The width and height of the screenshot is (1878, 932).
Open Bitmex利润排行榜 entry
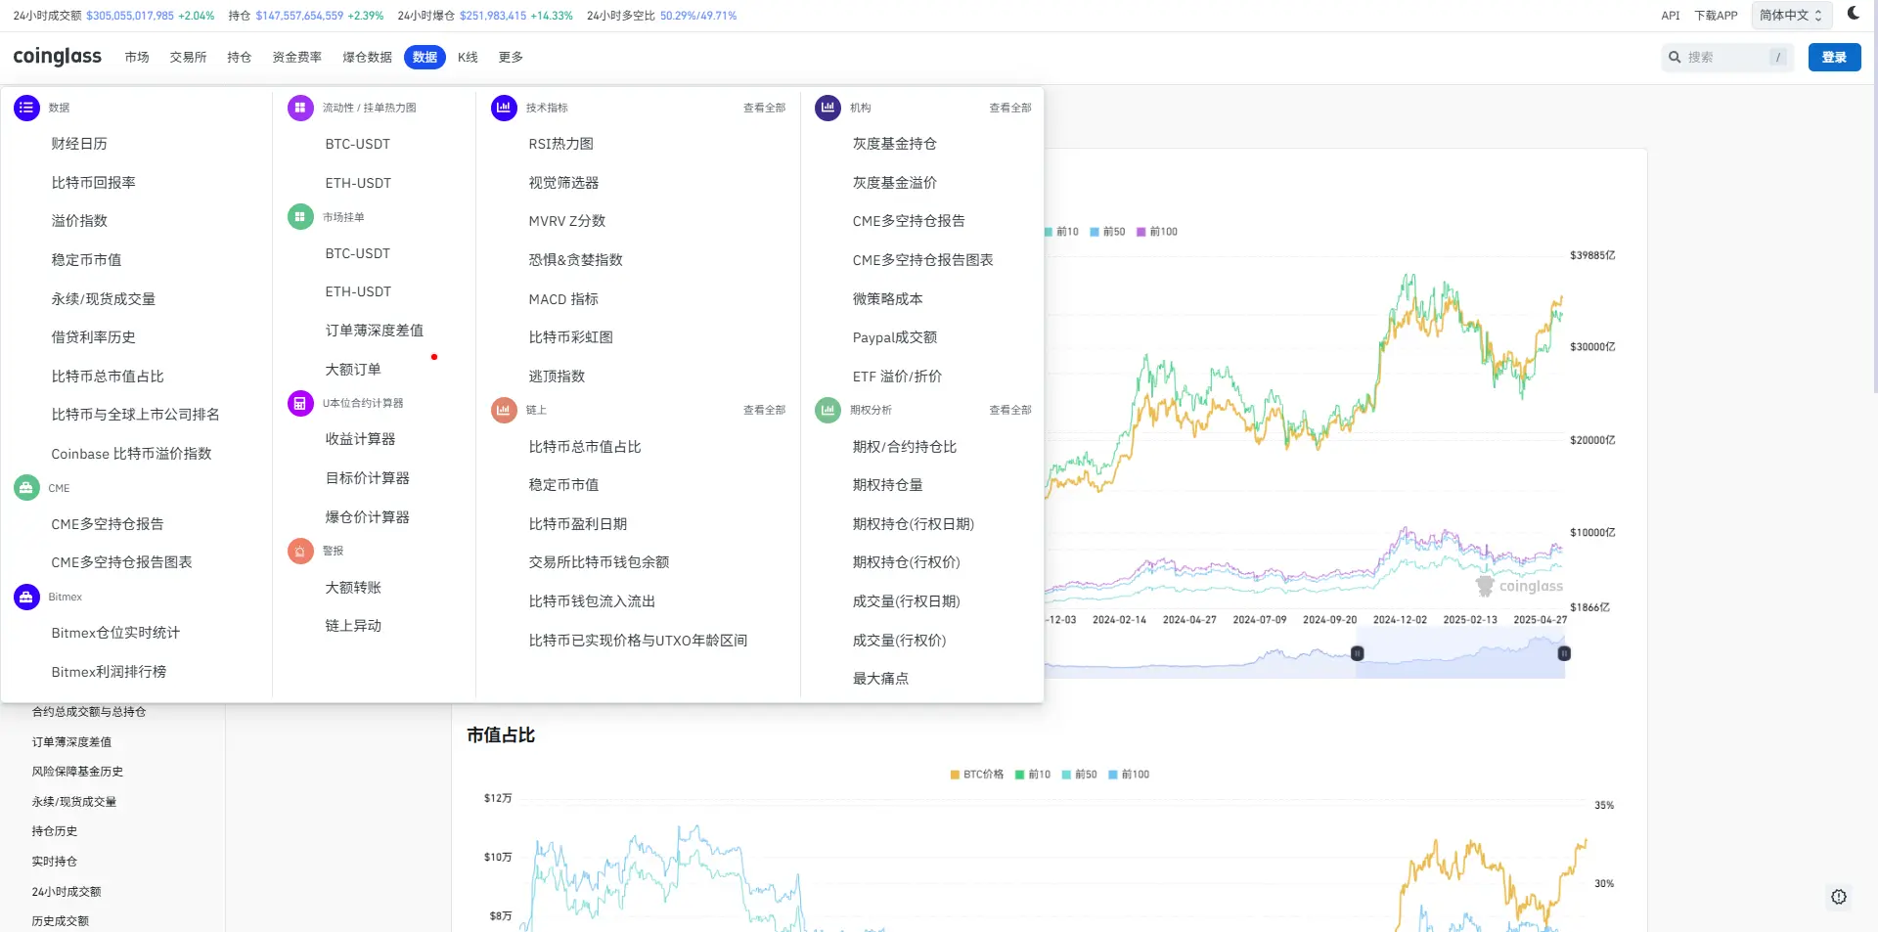click(109, 672)
